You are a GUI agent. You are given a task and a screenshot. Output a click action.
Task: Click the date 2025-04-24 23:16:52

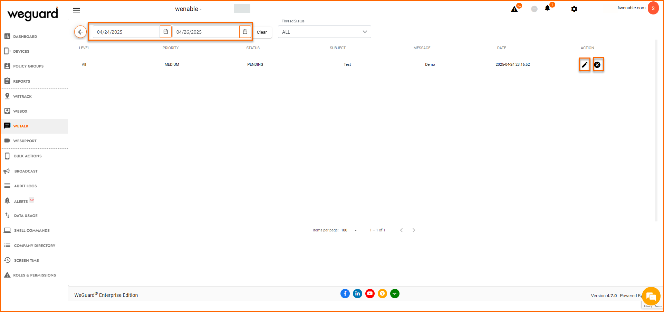pos(513,64)
